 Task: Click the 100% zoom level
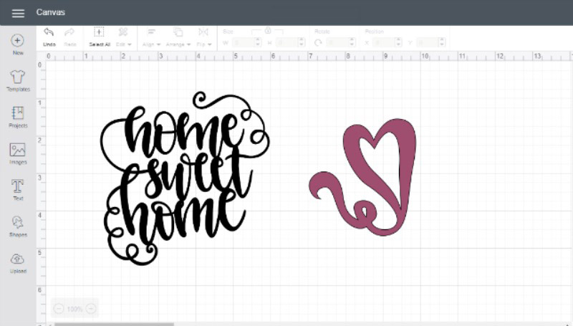click(74, 310)
